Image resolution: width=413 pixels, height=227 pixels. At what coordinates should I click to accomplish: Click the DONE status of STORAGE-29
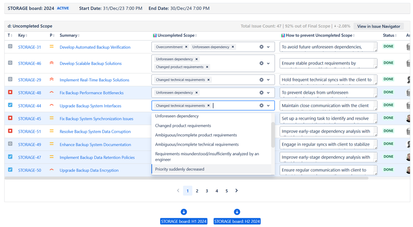click(x=388, y=79)
